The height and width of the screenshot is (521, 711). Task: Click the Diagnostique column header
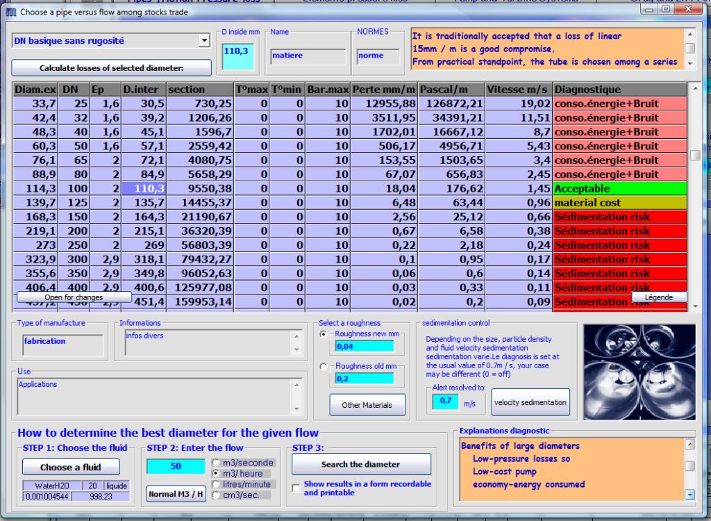click(x=620, y=90)
